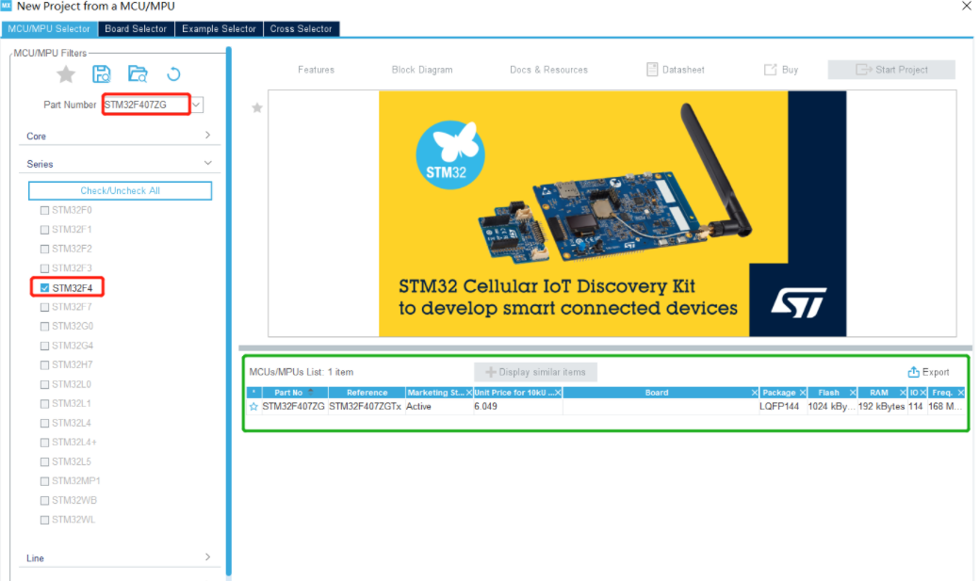Check the STM32L4 series checkbox
The width and height of the screenshot is (979, 581).
[x=44, y=423]
